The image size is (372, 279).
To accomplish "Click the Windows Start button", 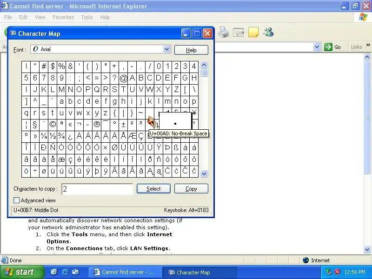I will click(22, 272).
